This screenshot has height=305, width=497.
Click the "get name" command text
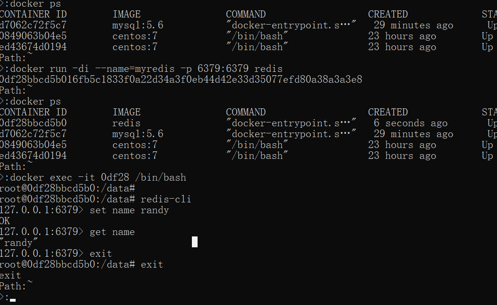[x=112, y=232]
